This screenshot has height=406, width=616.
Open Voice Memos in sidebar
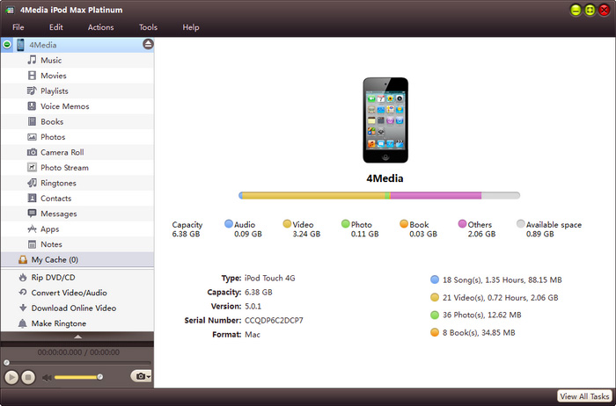[x=77, y=106]
